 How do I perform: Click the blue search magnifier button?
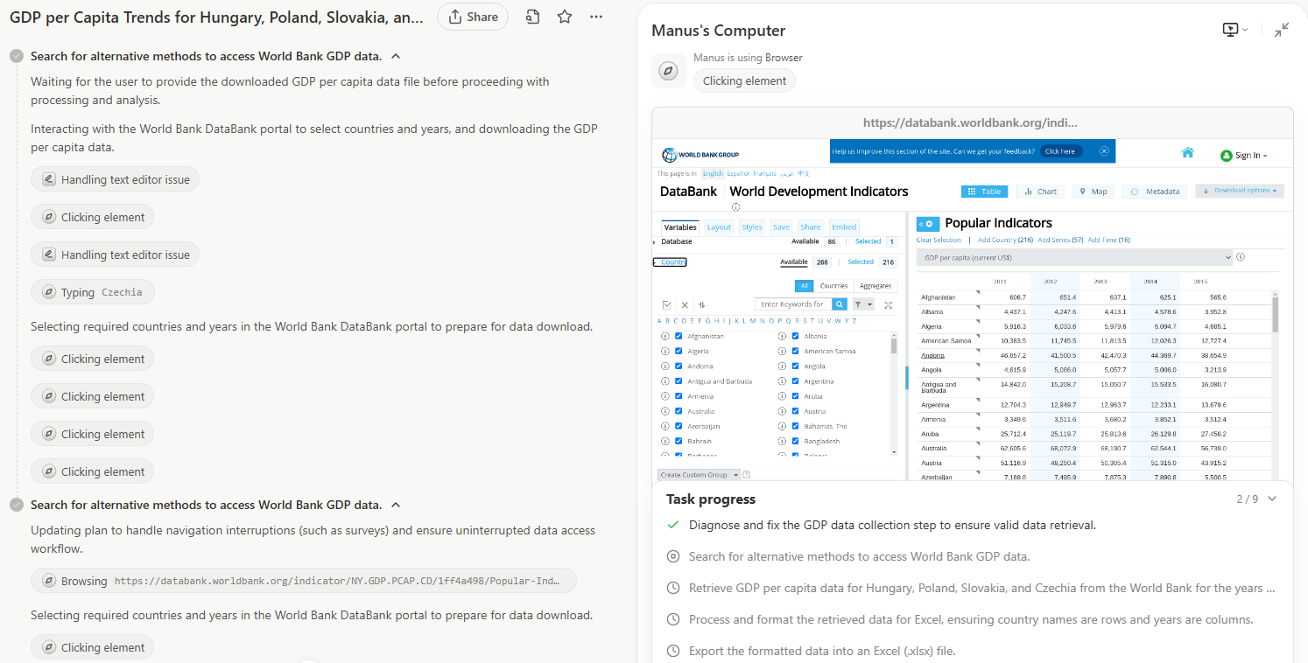coord(840,304)
